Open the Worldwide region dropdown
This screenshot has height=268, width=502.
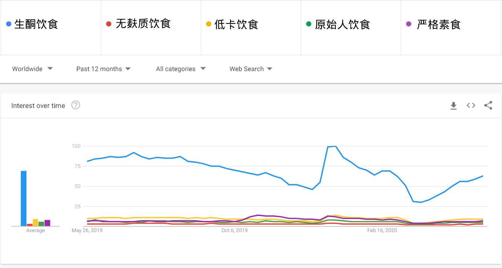click(32, 69)
